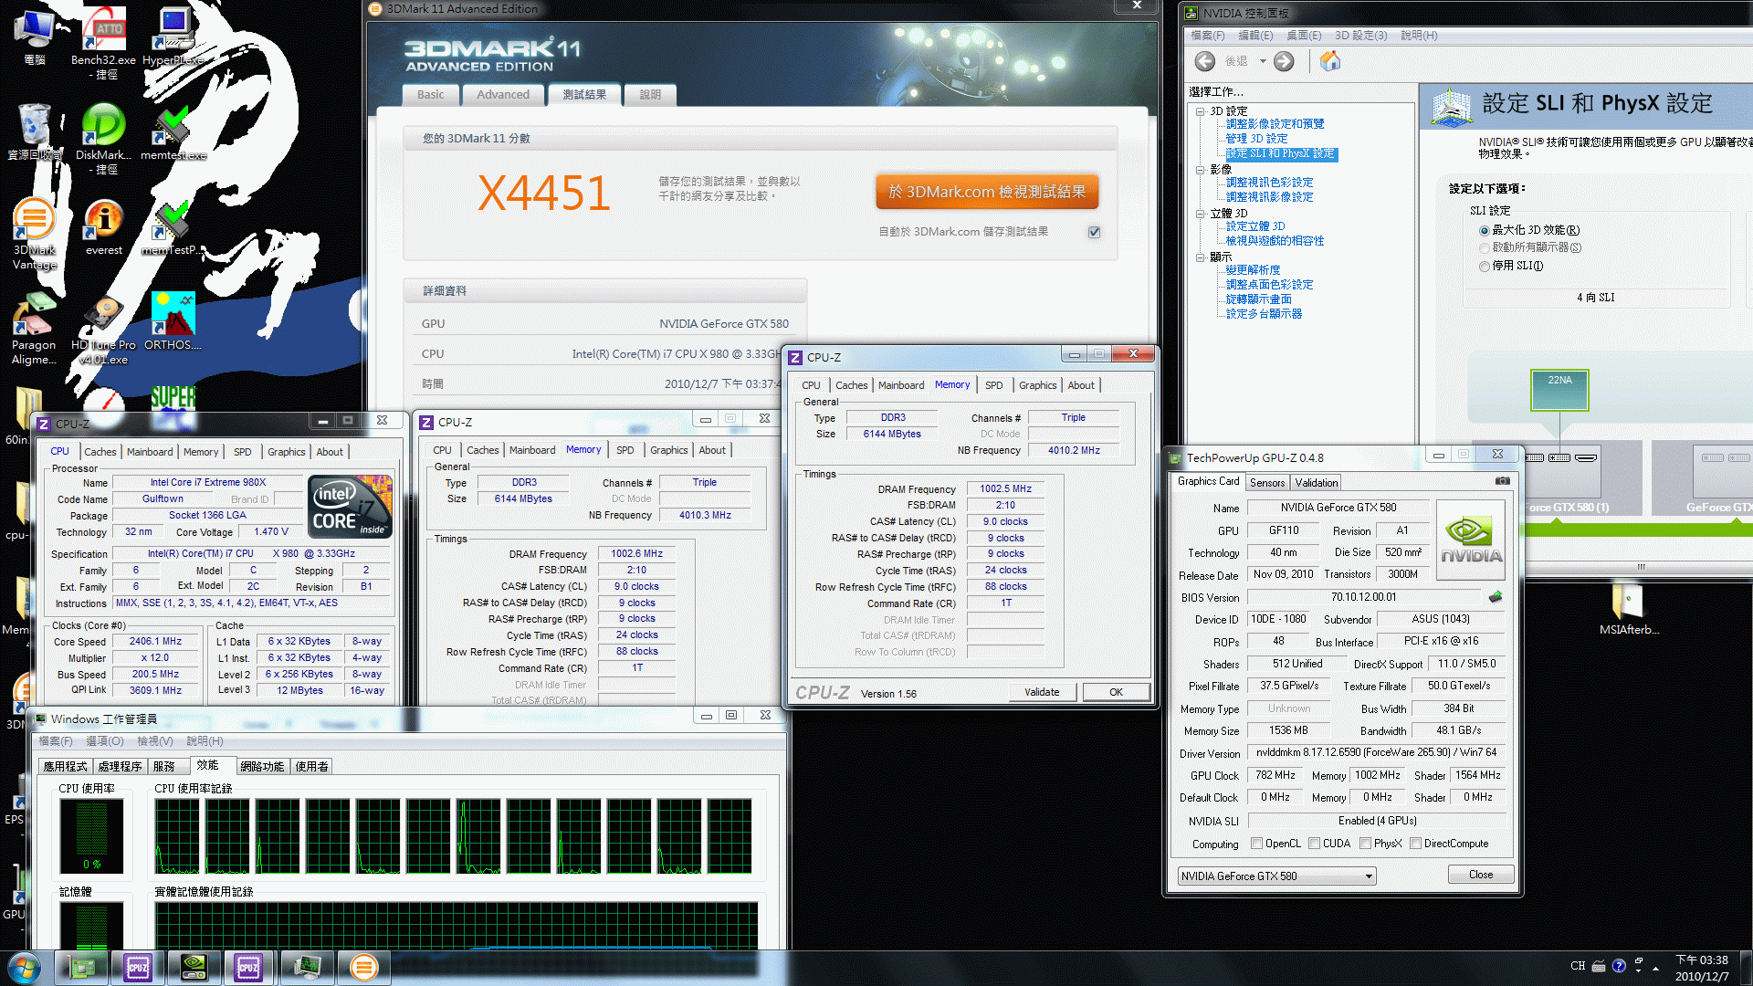This screenshot has width=1753, height=986.
Task: Collapse the 立體 3D tree node
Action: tap(1201, 214)
